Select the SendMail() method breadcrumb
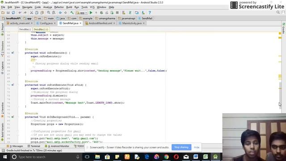The height and width of the screenshot is (161, 286). [x=41, y=29]
